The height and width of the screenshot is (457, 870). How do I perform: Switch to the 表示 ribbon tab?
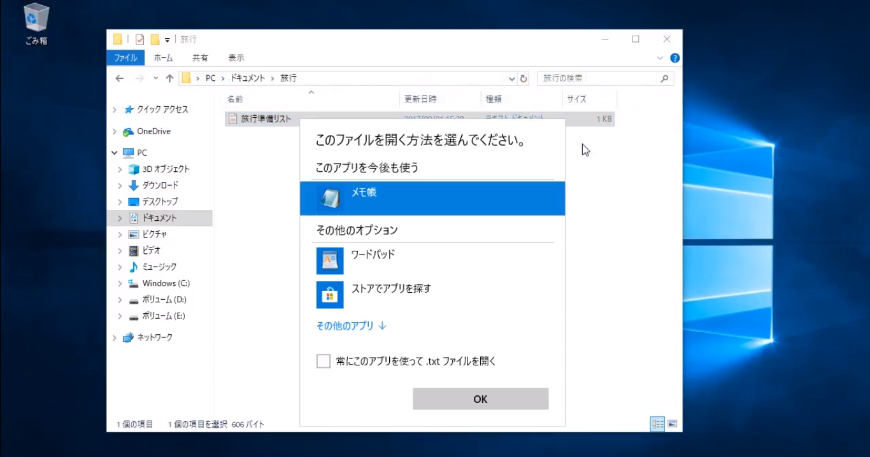[x=236, y=58]
